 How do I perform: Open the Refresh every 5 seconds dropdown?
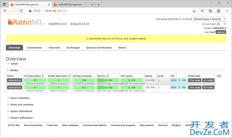click(x=209, y=19)
